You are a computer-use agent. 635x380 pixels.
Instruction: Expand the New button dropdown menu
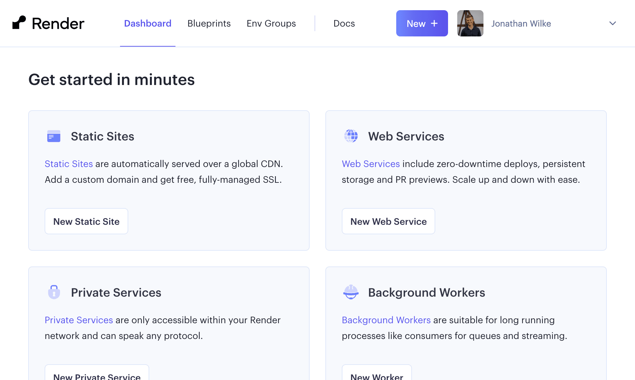pos(422,23)
